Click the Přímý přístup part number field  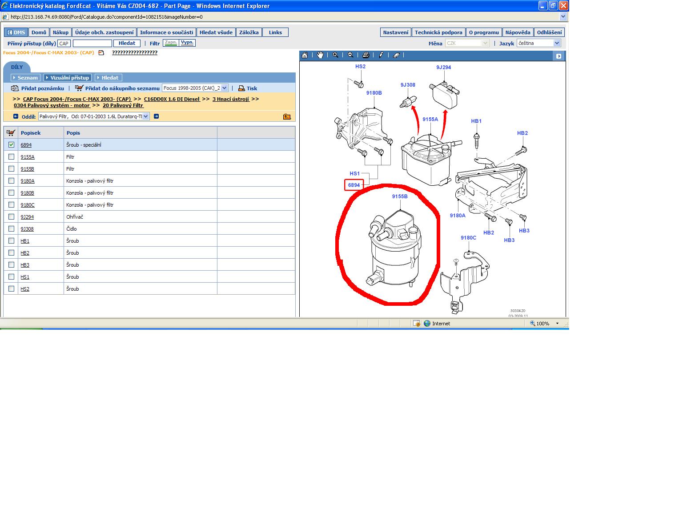click(x=92, y=43)
